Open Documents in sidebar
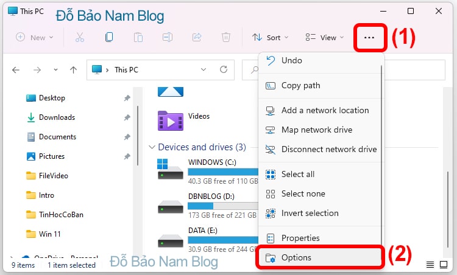 (52, 137)
